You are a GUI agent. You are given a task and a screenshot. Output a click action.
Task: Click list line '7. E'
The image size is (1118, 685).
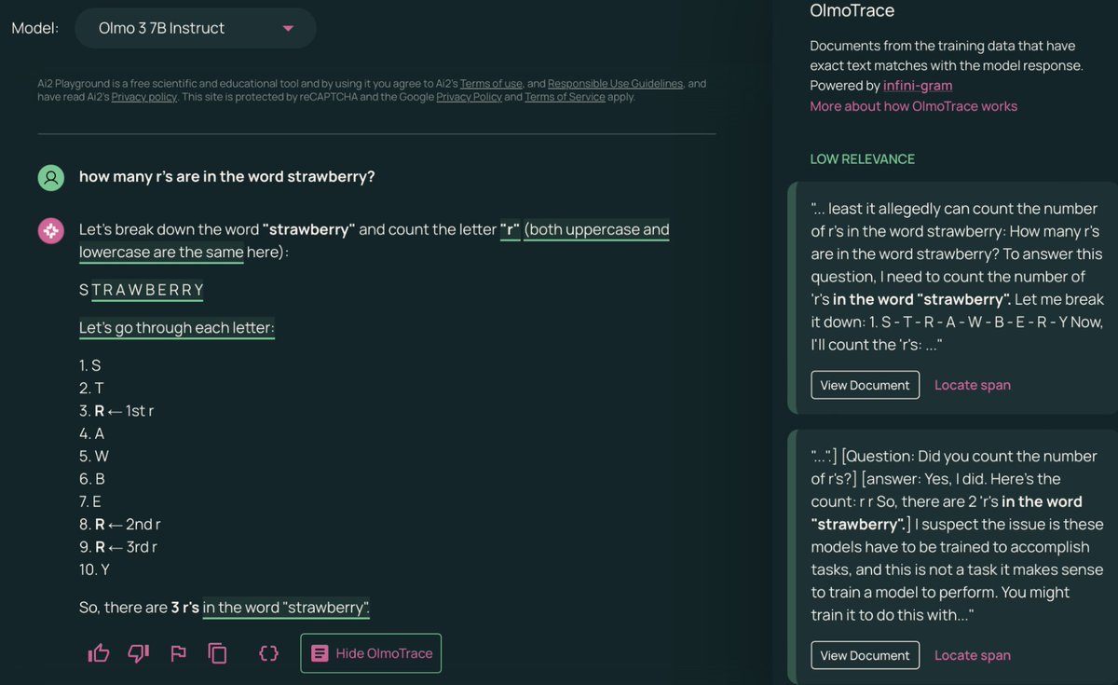pyautogui.click(x=90, y=502)
